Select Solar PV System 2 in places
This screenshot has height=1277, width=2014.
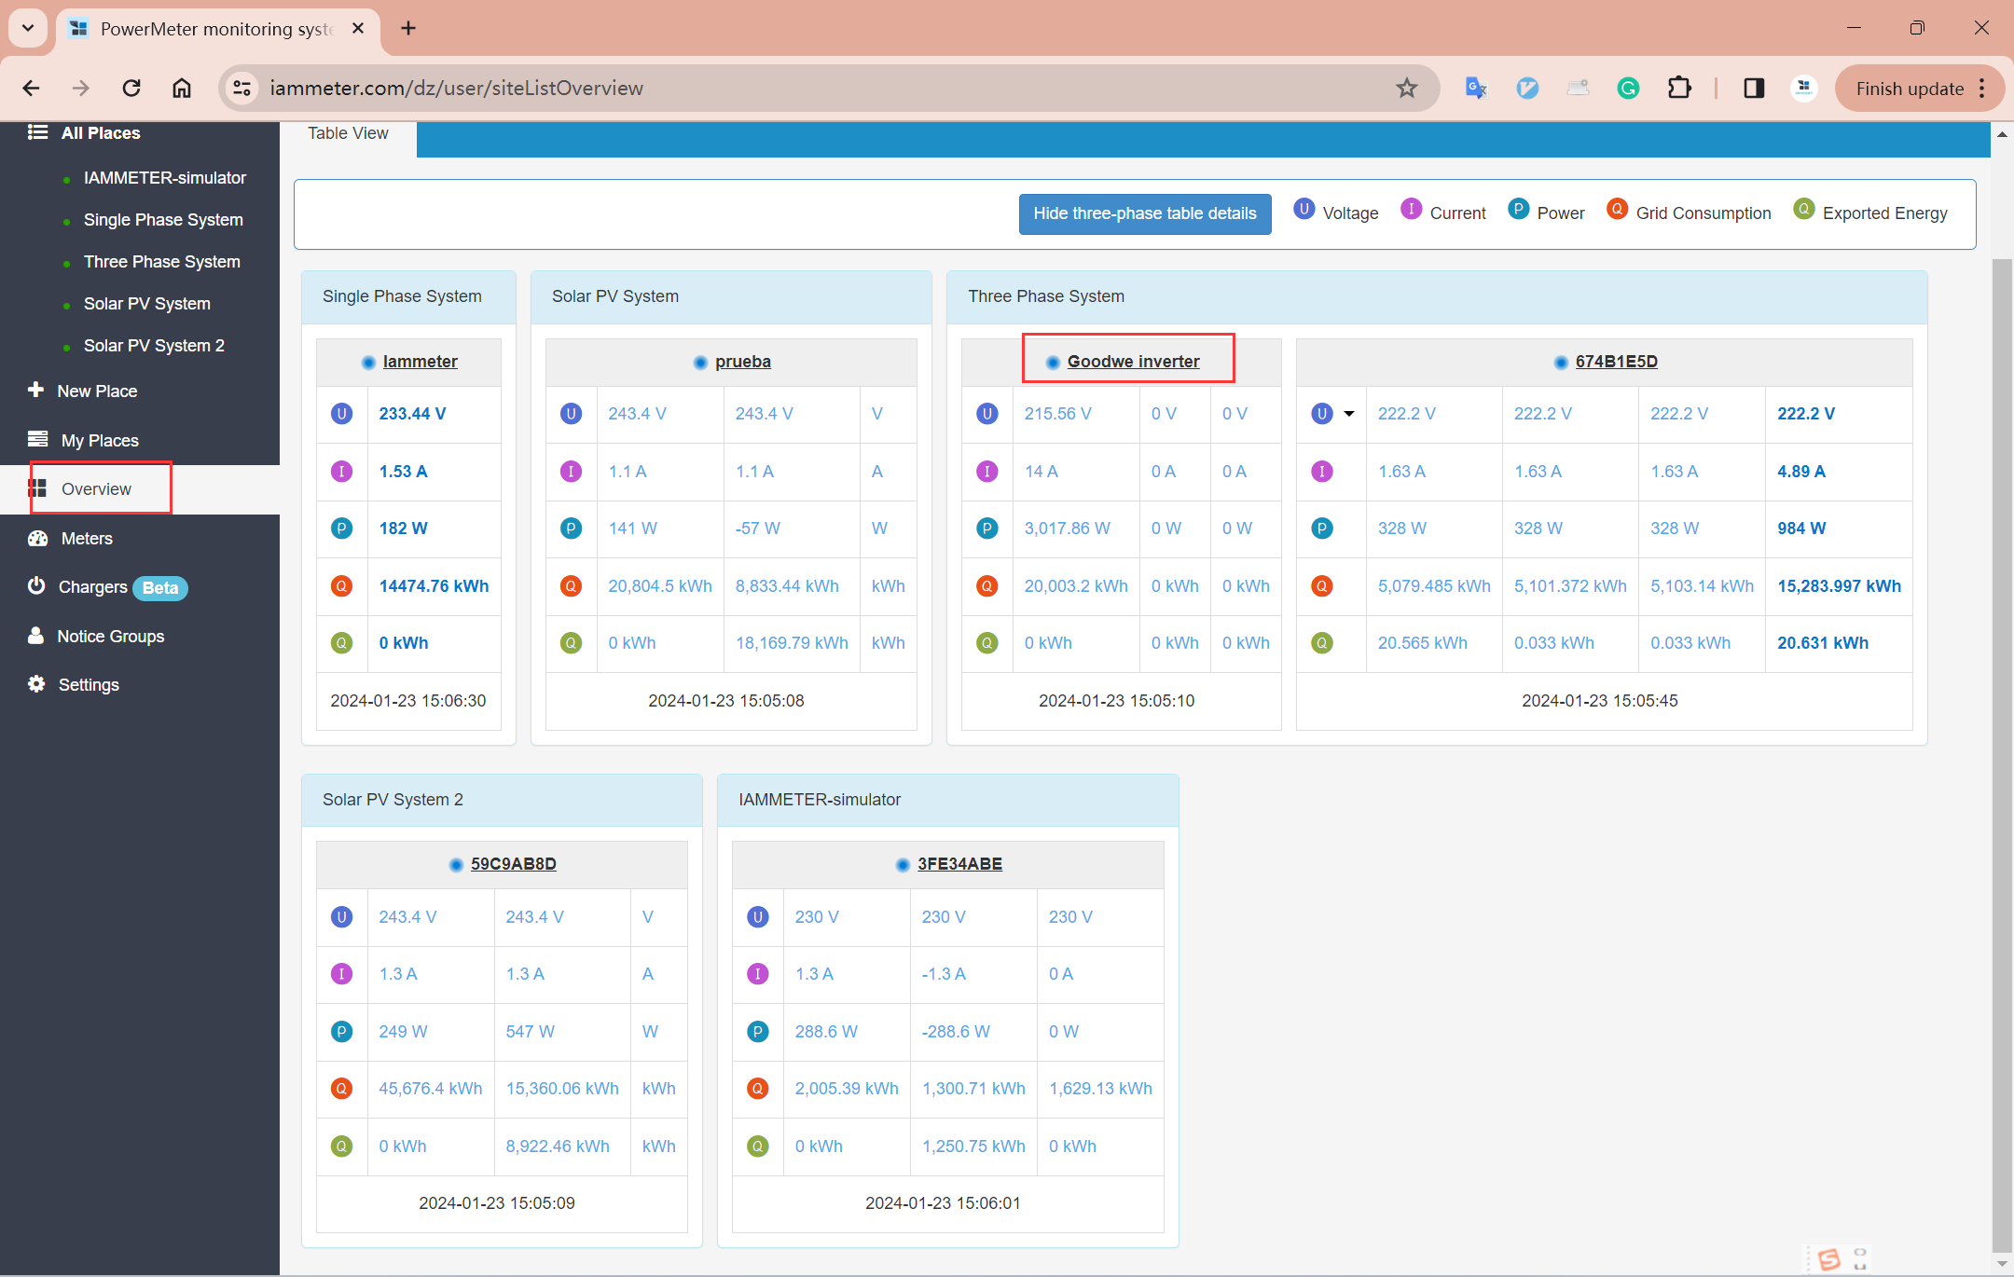coord(154,346)
